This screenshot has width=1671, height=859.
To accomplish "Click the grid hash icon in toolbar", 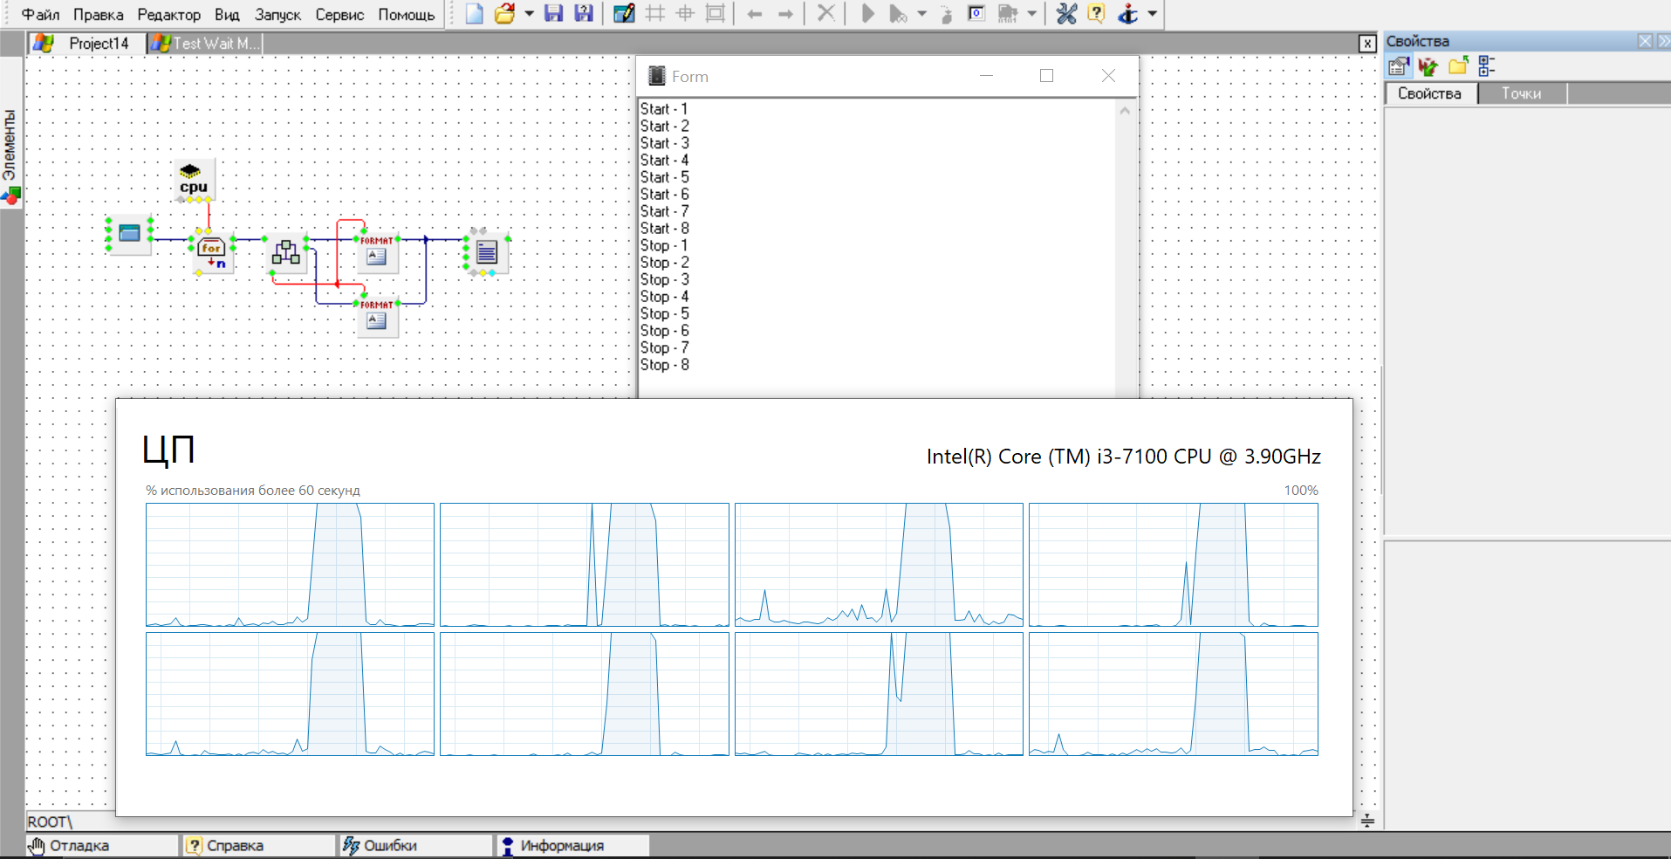I will [655, 14].
